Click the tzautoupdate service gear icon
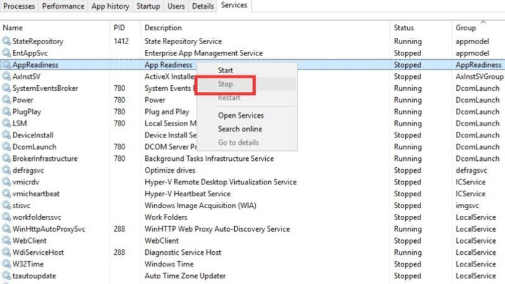Image resolution: width=505 pixels, height=284 pixels. pyautogui.click(x=6, y=276)
